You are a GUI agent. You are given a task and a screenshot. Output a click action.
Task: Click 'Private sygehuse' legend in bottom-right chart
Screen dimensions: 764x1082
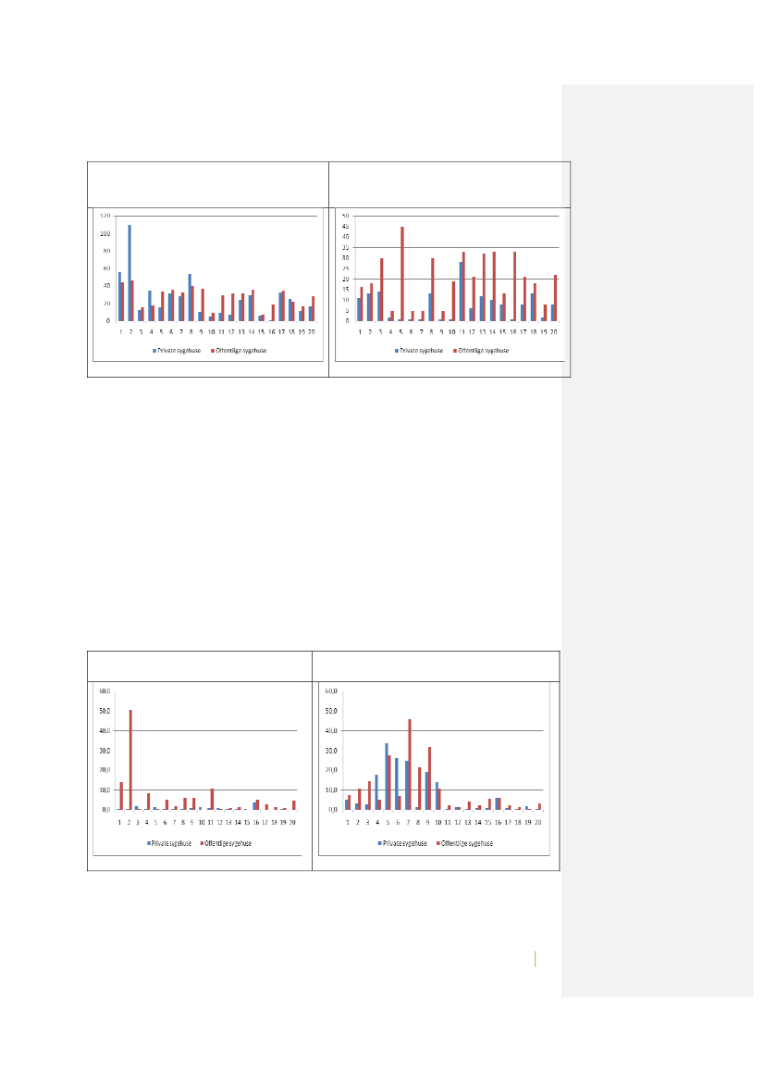coord(402,843)
